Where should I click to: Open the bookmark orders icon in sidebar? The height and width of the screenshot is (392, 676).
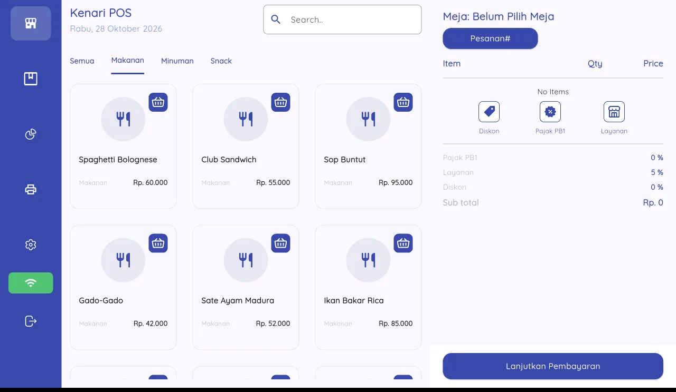click(31, 79)
